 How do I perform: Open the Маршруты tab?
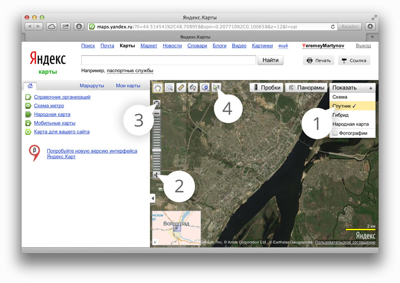coord(92,85)
